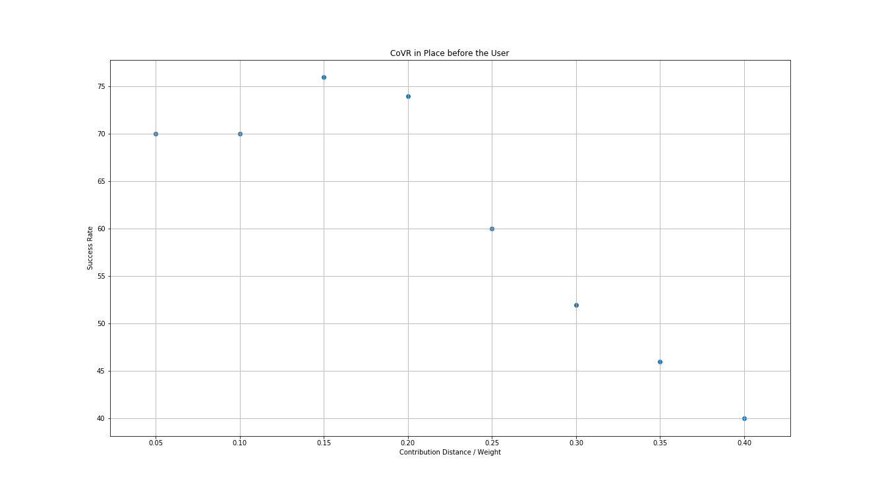This screenshot has width=878, height=498.
Task: Select the "Success Rate" y-axis label
Action: (90, 248)
